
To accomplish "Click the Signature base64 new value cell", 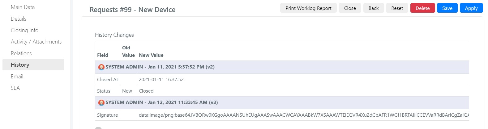I will (303, 115).
